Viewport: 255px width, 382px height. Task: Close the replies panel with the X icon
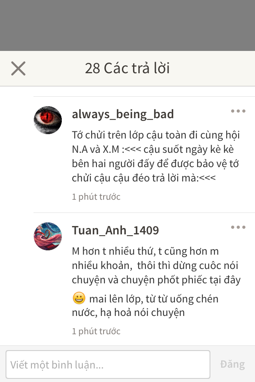pos(18,68)
